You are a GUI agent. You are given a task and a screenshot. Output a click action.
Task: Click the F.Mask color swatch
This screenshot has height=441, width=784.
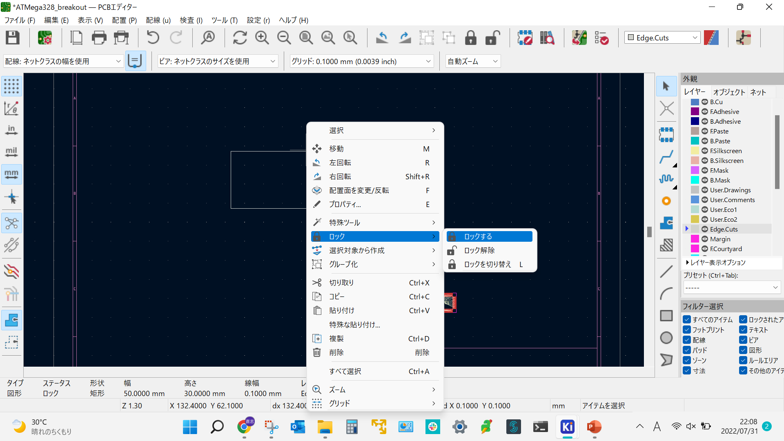(695, 171)
